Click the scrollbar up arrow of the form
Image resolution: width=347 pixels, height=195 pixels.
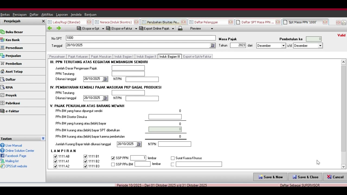click(x=343, y=62)
